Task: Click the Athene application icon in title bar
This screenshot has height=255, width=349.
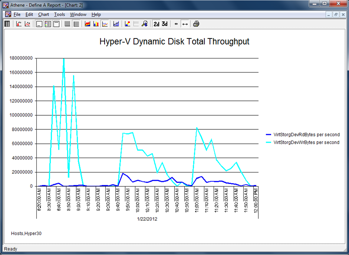Action: pyautogui.click(x=6, y=5)
